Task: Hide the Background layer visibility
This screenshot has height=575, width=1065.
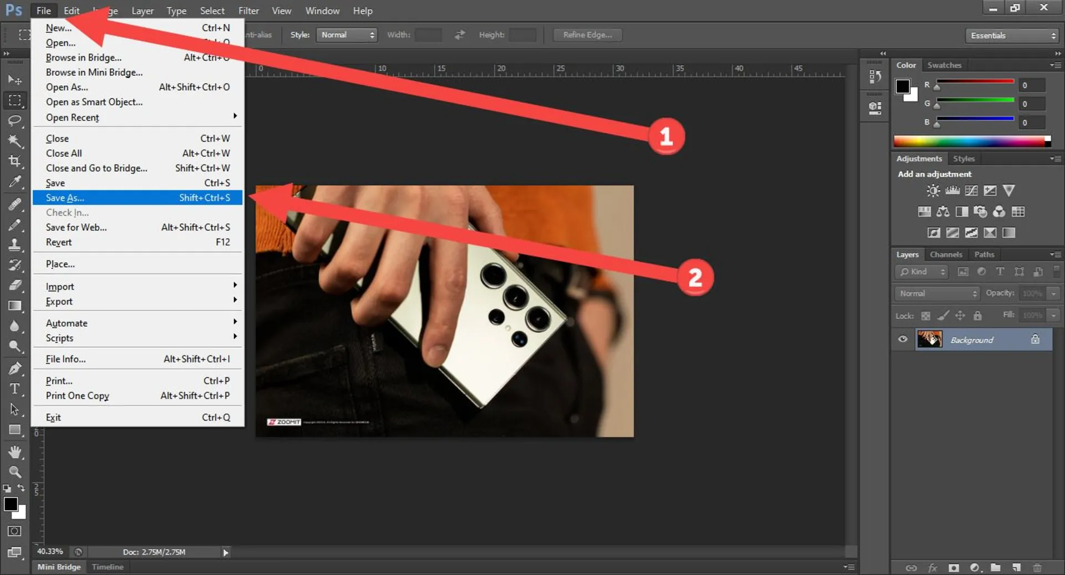Action: (x=902, y=339)
